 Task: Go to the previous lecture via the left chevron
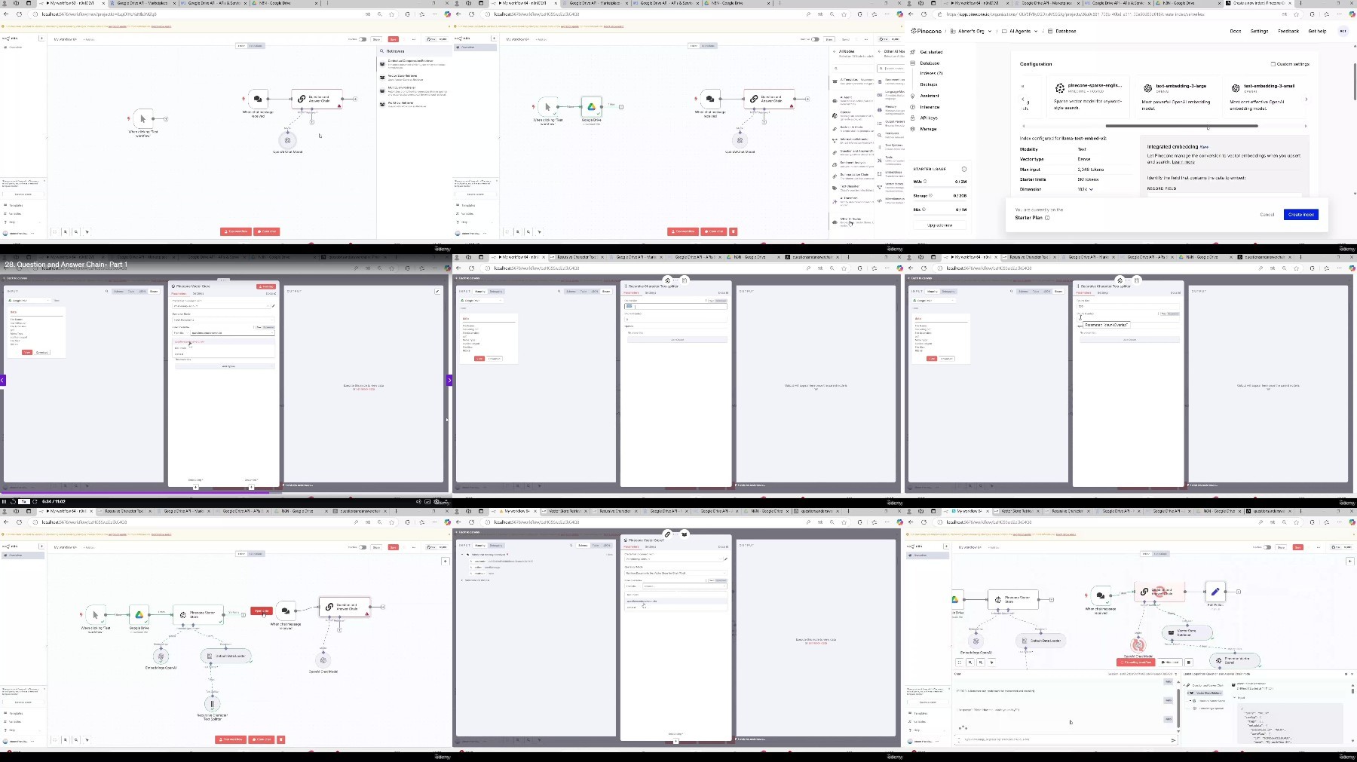[x=2, y=381]
